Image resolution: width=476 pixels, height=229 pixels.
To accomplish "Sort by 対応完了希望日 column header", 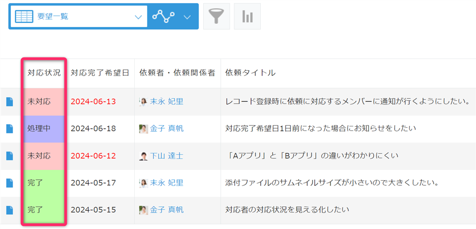I will tap(99, 73).
